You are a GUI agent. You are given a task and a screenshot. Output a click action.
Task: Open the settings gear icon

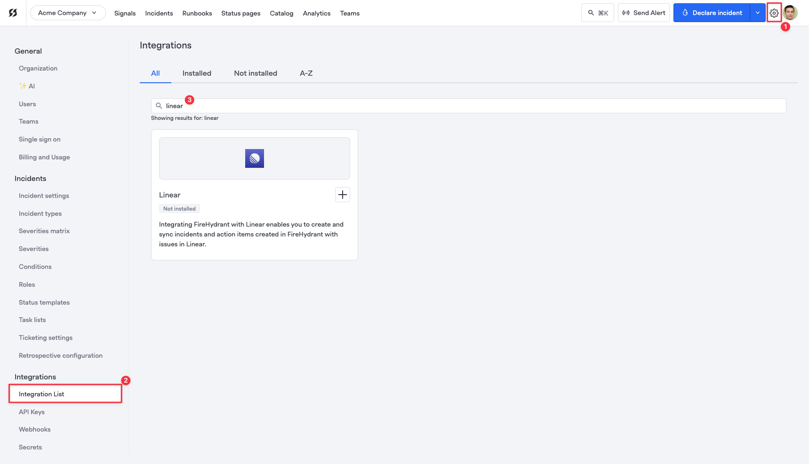pos(774,13)
